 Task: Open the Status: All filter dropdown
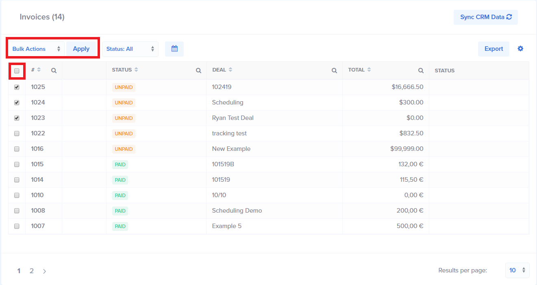pyautogui.click(x=130, y=49)
